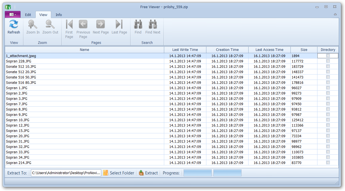This screenshot has height=191, width=345.
Task: Toggle Directory checkbox for Sopran 1.JPG
Action: point(328,88)
